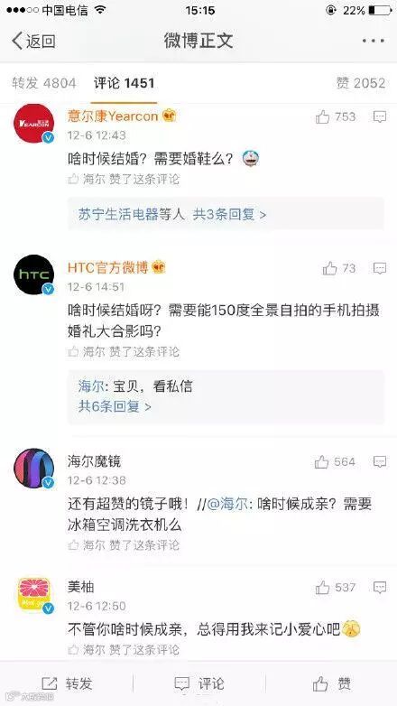Open the three-dot more options menu
The width and height of the screenshot is (397, 706).
pos(374,41)
